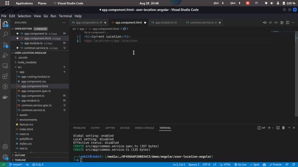The image size is (298, 167).
Task: Click Go Live in status bar
Action: pyautogui.click(x=240, y=165)
